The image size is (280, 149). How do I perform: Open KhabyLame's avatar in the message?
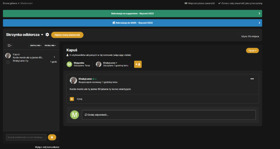point(73,81)
